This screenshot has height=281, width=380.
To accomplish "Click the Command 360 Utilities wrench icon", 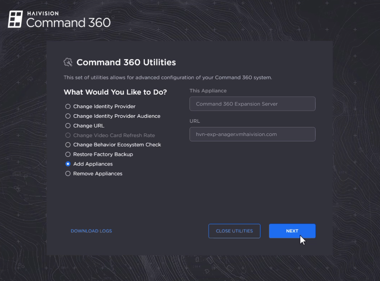I will (x=68, y=62).
